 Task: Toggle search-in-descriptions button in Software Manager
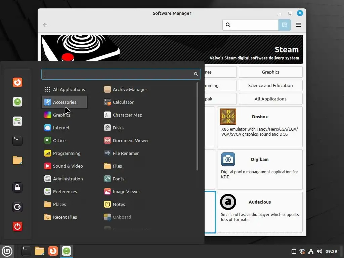(284, 25)
